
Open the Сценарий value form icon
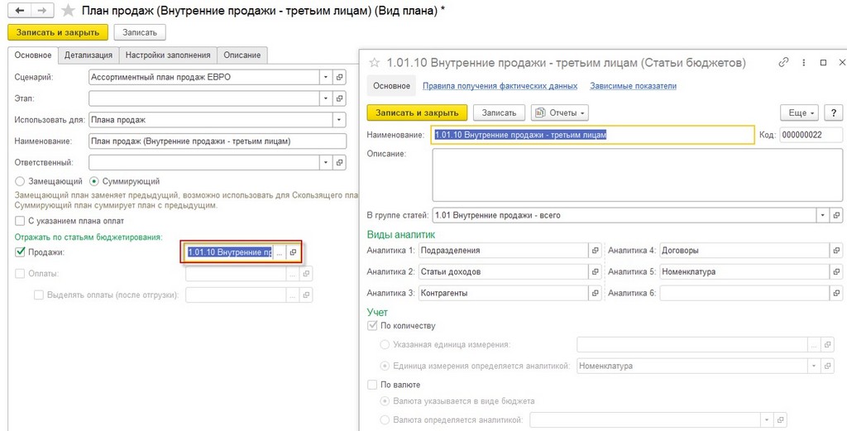tap(340, 77)
